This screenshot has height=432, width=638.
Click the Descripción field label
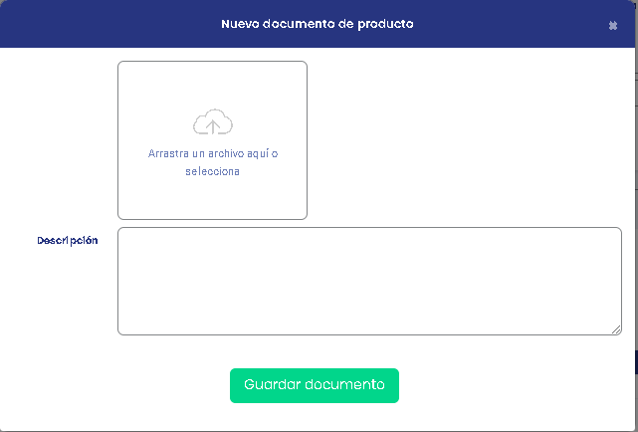(x=68, y=241)
